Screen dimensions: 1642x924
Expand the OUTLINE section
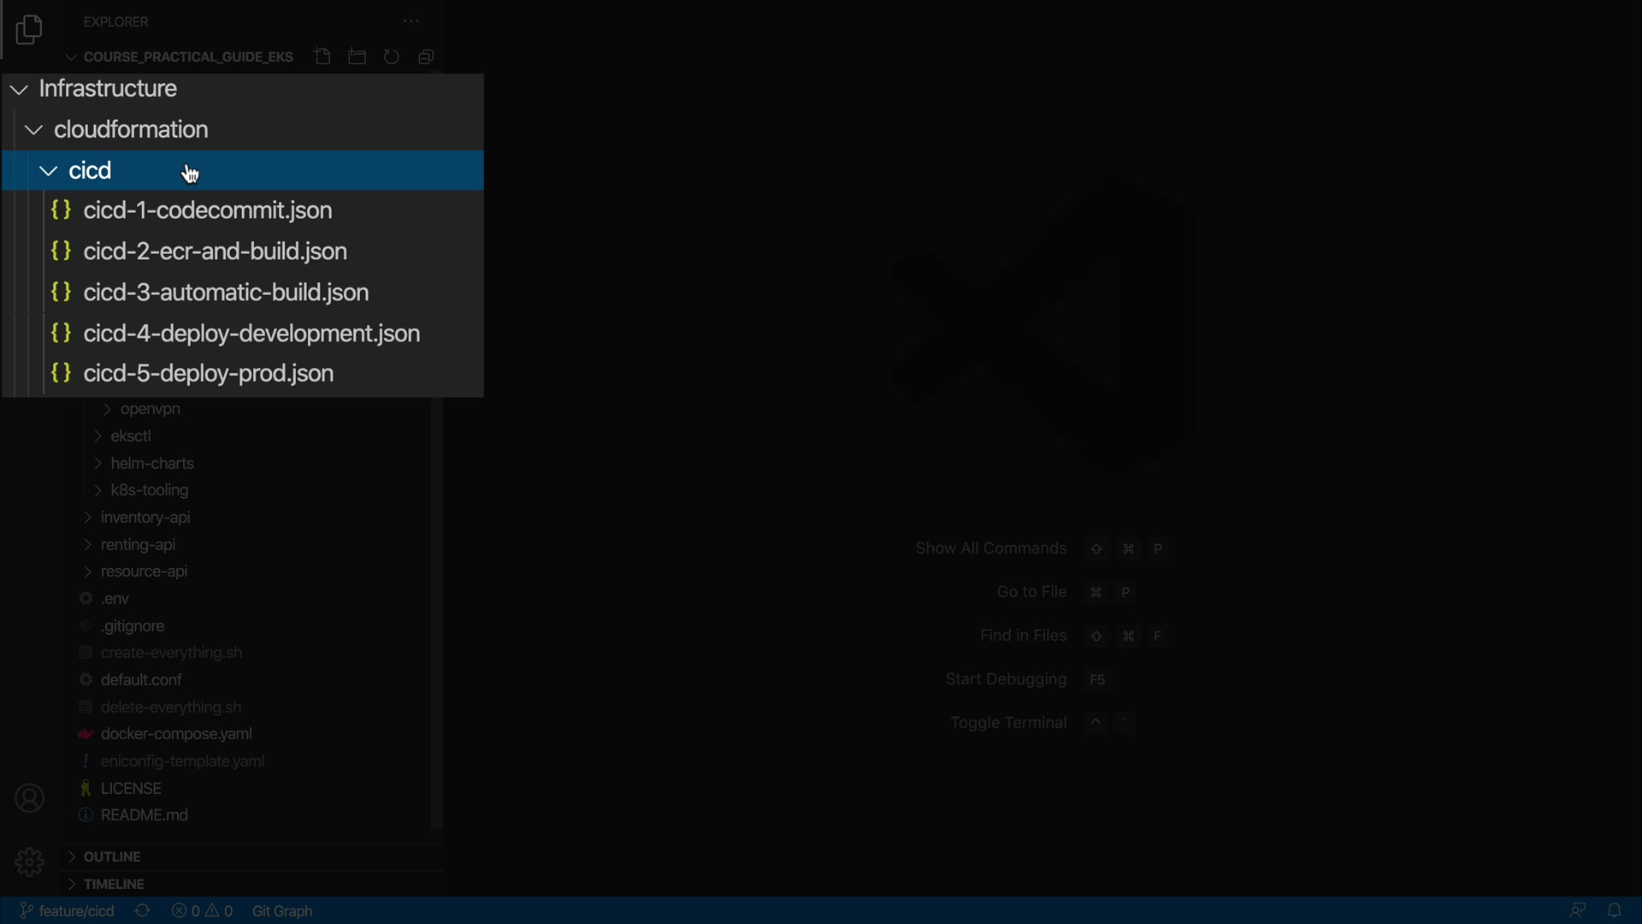click(111, 856)
